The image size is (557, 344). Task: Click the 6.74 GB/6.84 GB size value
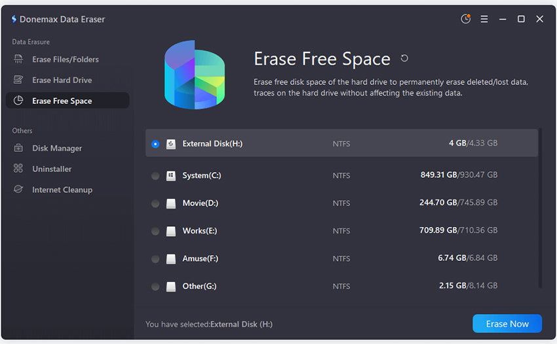coord(468,258)
